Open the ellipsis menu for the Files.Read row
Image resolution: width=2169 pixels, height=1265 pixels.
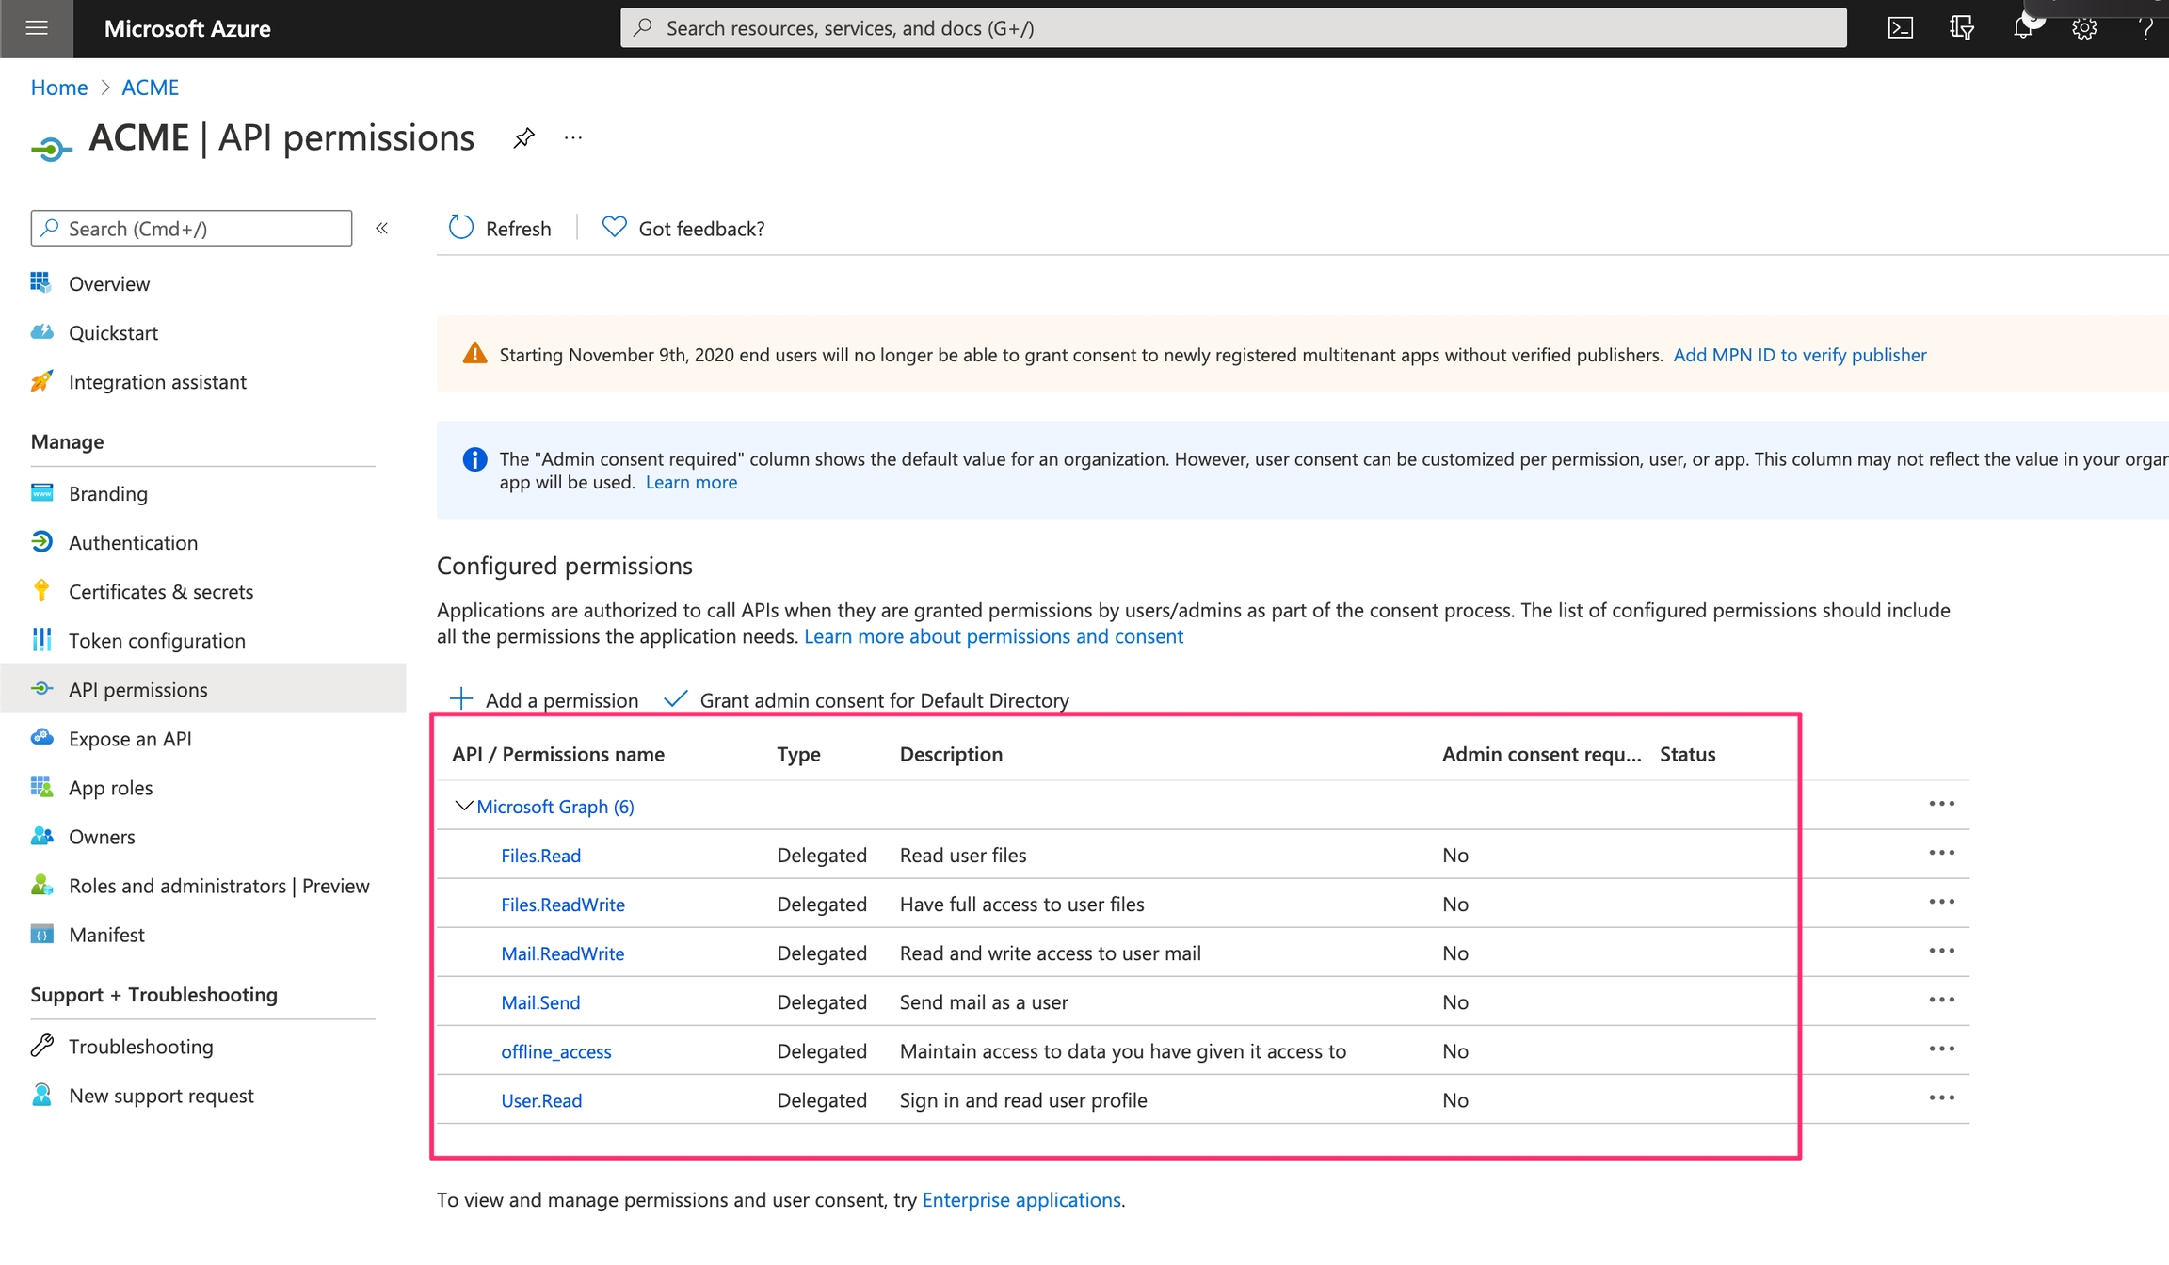click(1941, 853)
